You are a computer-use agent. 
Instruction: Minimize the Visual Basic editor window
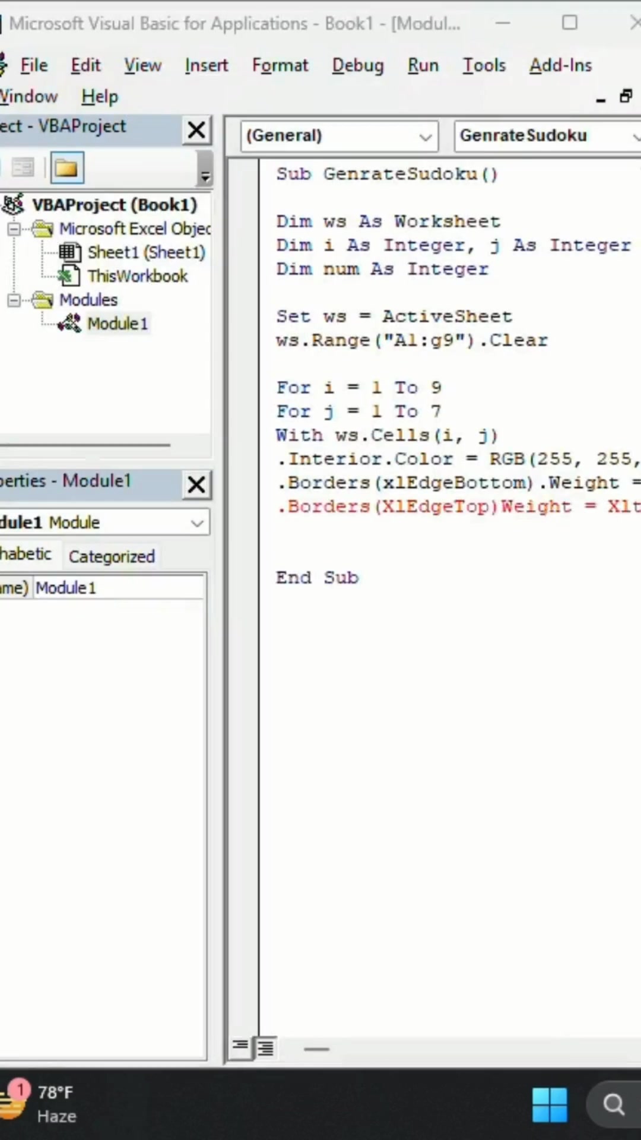pyautogui.click(x=503, y=23)
